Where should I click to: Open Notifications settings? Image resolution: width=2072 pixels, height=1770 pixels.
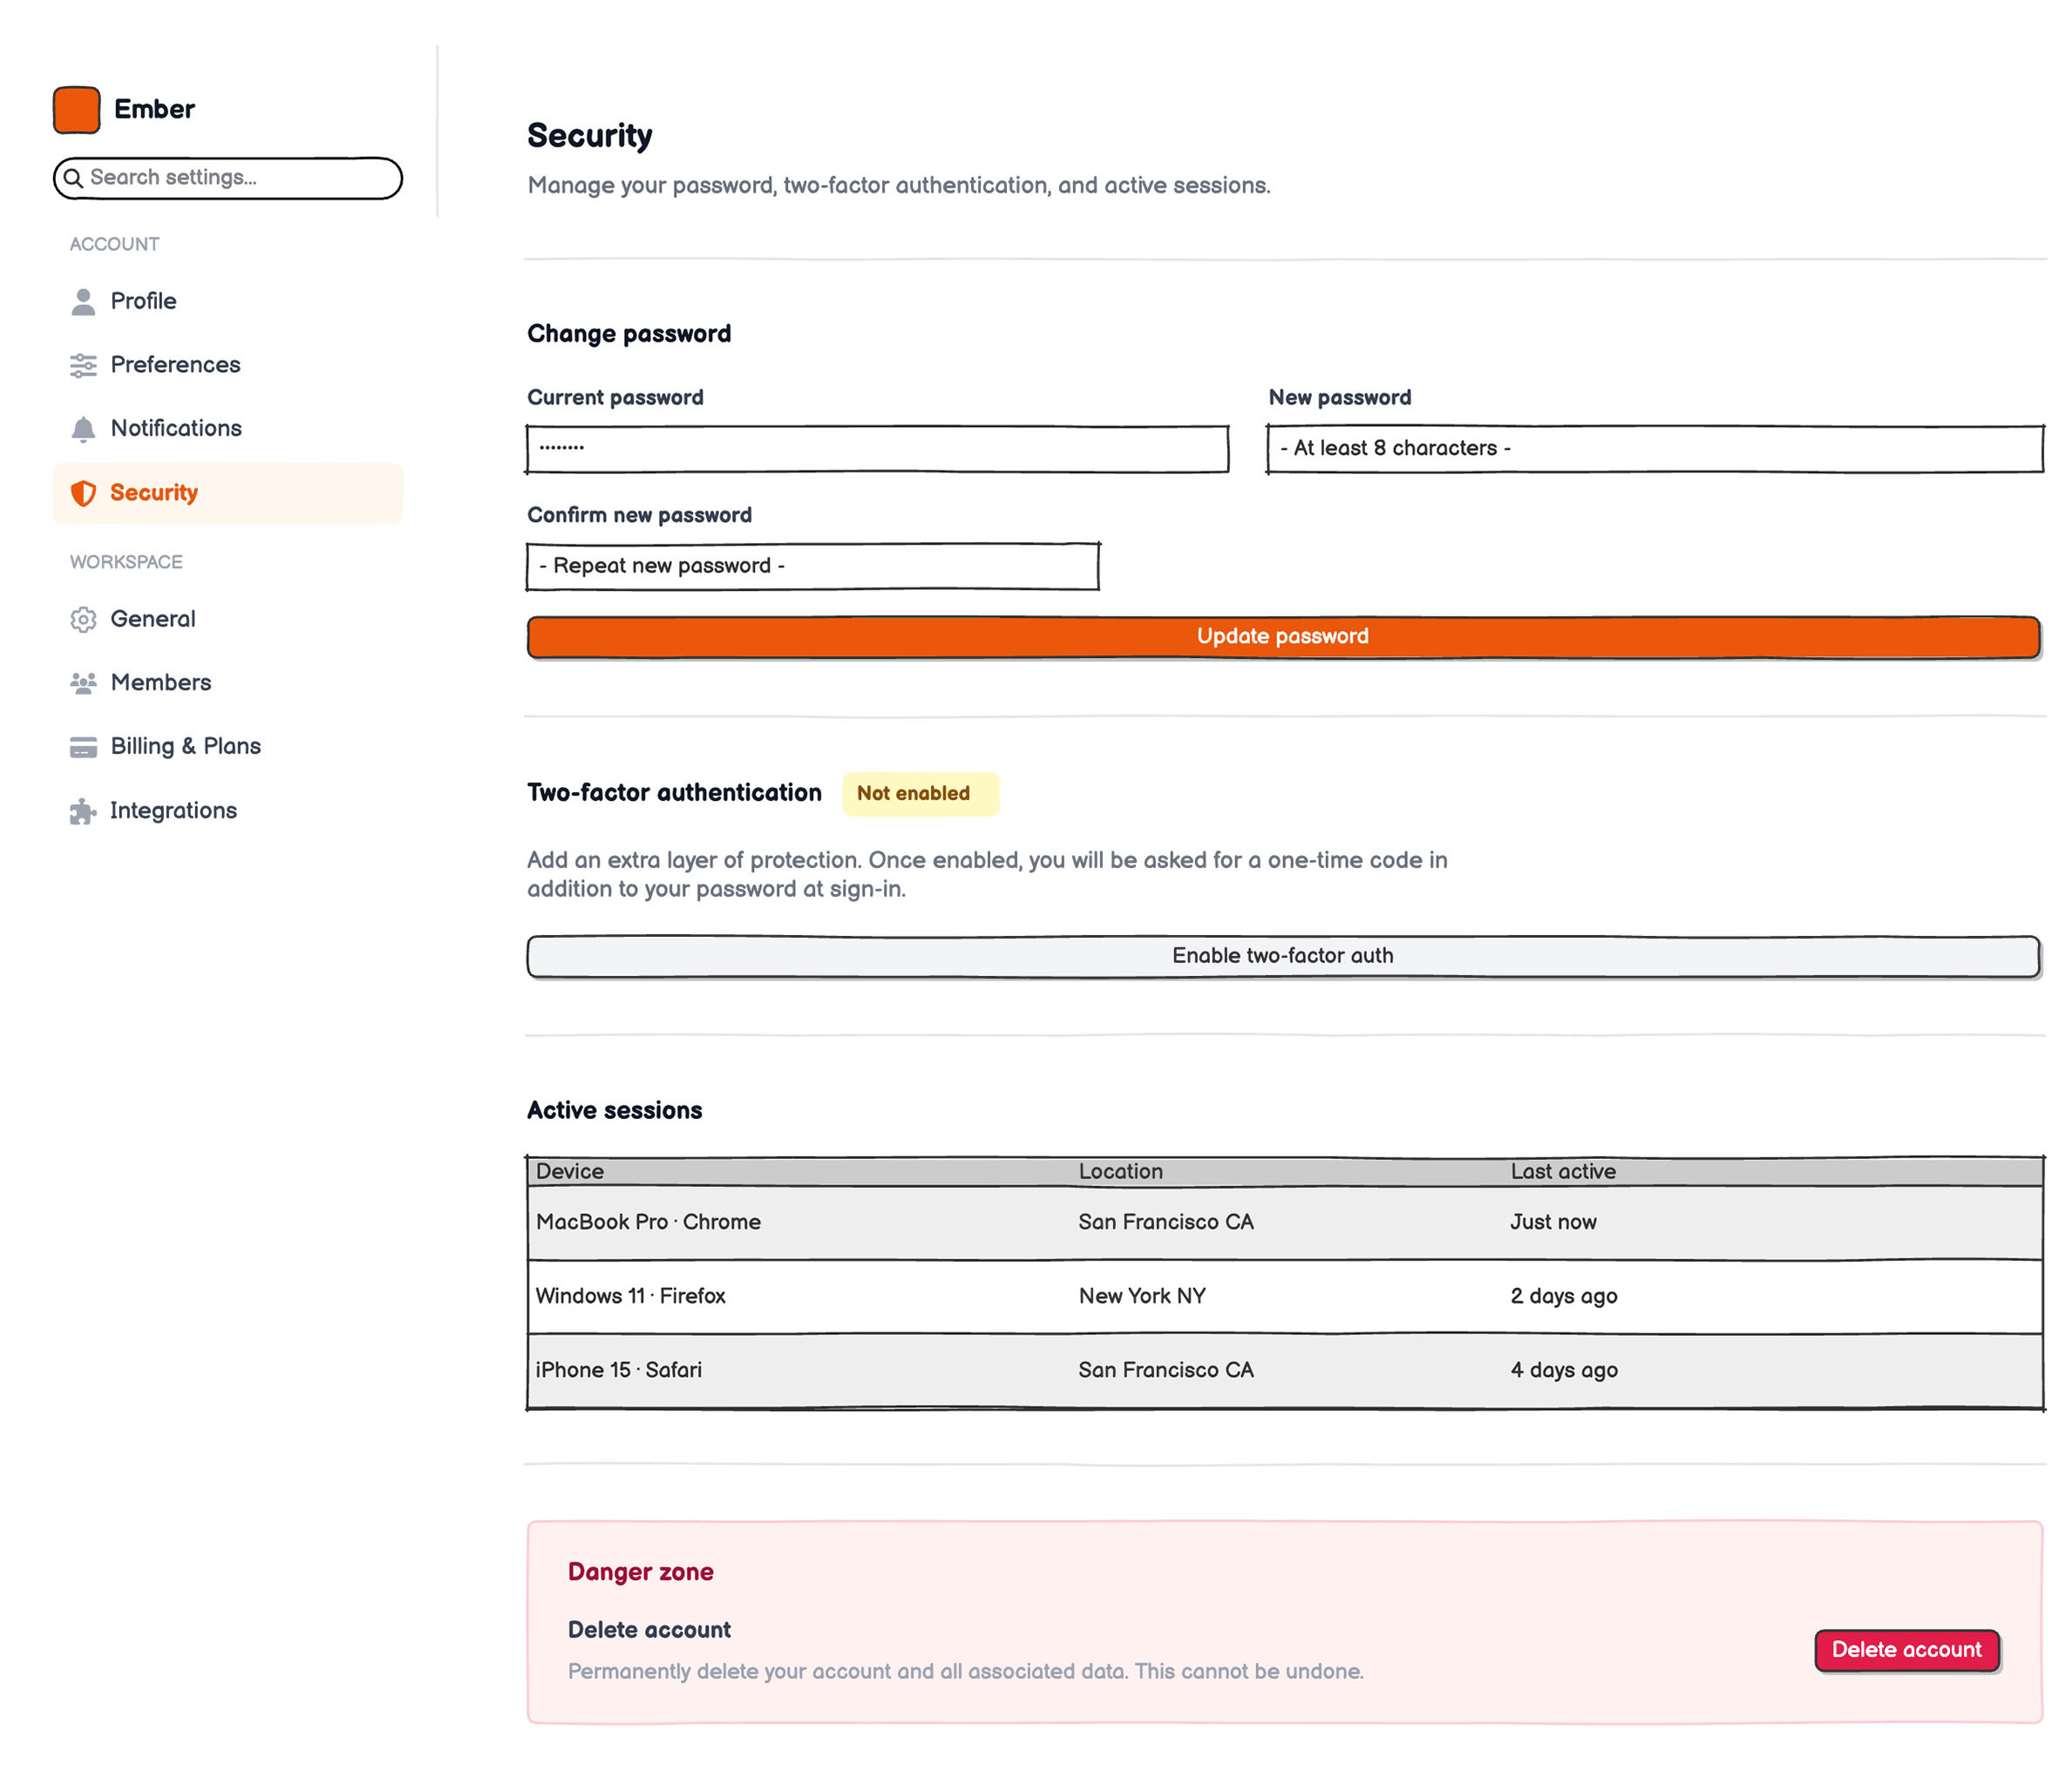[228, 428]
